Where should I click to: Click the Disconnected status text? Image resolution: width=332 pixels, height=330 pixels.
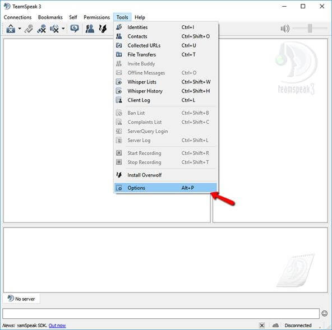click(298, 326)
